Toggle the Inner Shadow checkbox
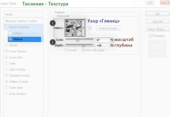This screenshot has height=117, width=170. click(7, 51)
